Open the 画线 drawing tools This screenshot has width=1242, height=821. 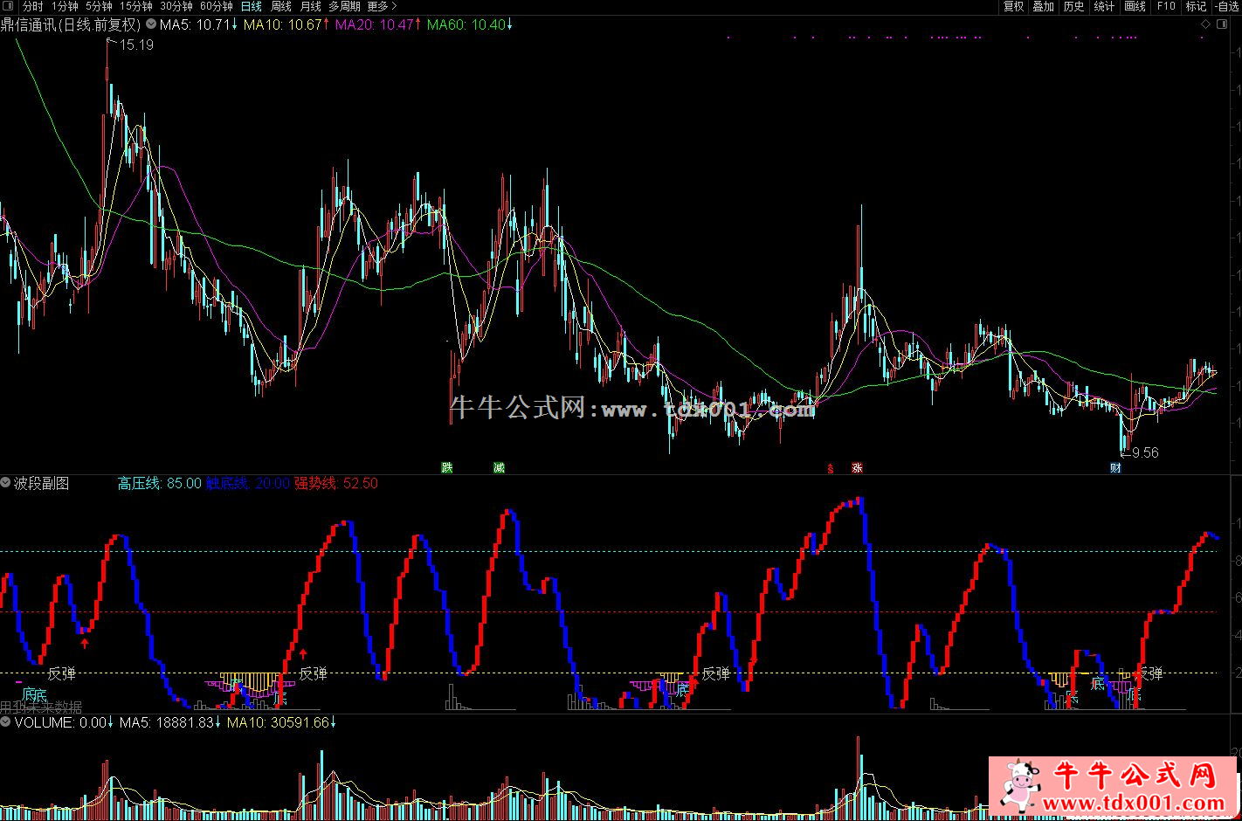pyautogui.click(x=1135, y=7)
